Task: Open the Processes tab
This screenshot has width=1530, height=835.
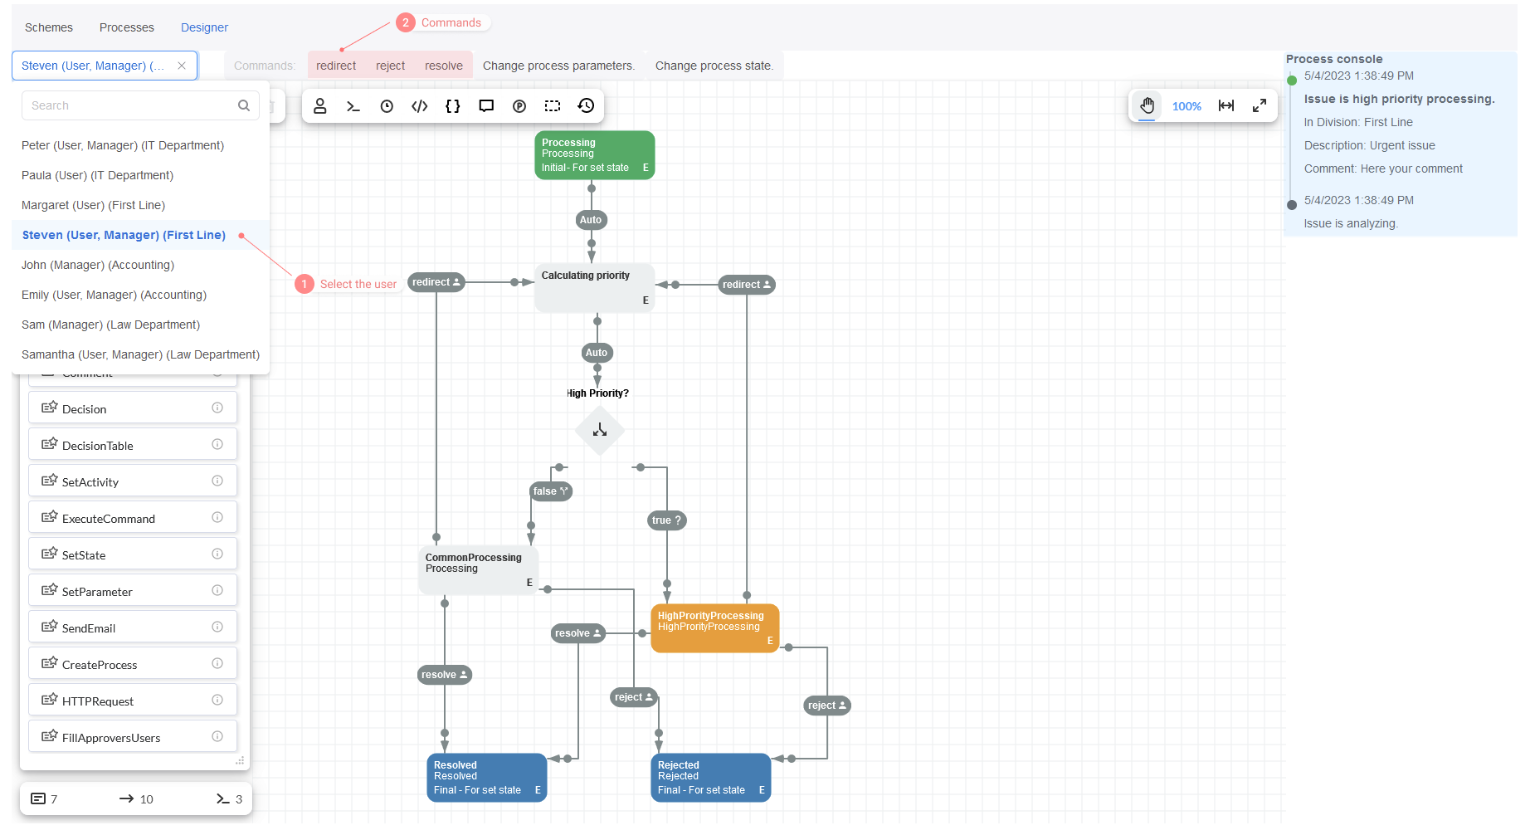Action: pos(127,27)
